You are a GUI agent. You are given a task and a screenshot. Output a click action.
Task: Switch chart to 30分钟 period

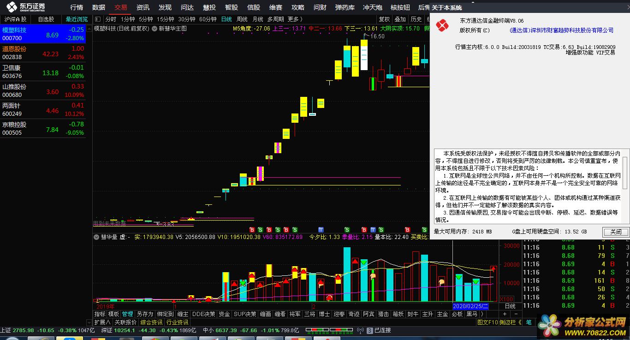click(x=187, y=19)
